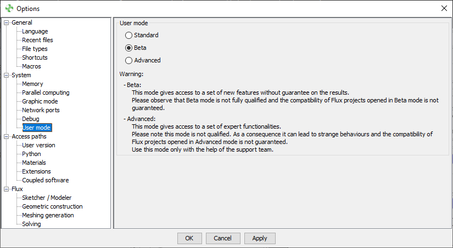Open the Network ports settings page
Viewport: 453px width, 248px height.
click(x=41, y=111)
